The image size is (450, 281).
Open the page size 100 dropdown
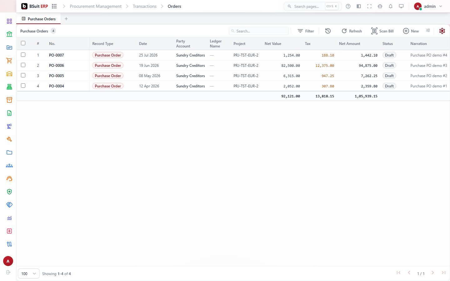coord(29,274)
